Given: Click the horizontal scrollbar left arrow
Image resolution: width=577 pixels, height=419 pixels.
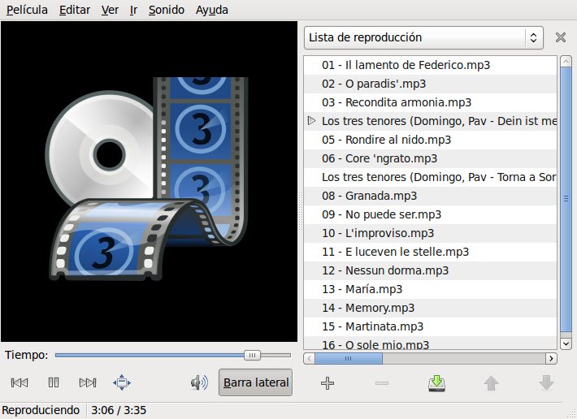Looking at the screenshot, I should pyautogui.click(x=309, y=358).
